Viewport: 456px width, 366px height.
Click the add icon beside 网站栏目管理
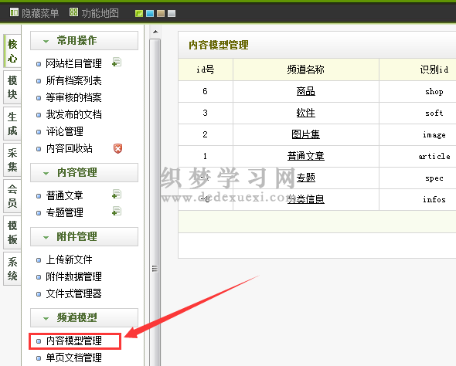click(x=117, y=63)
